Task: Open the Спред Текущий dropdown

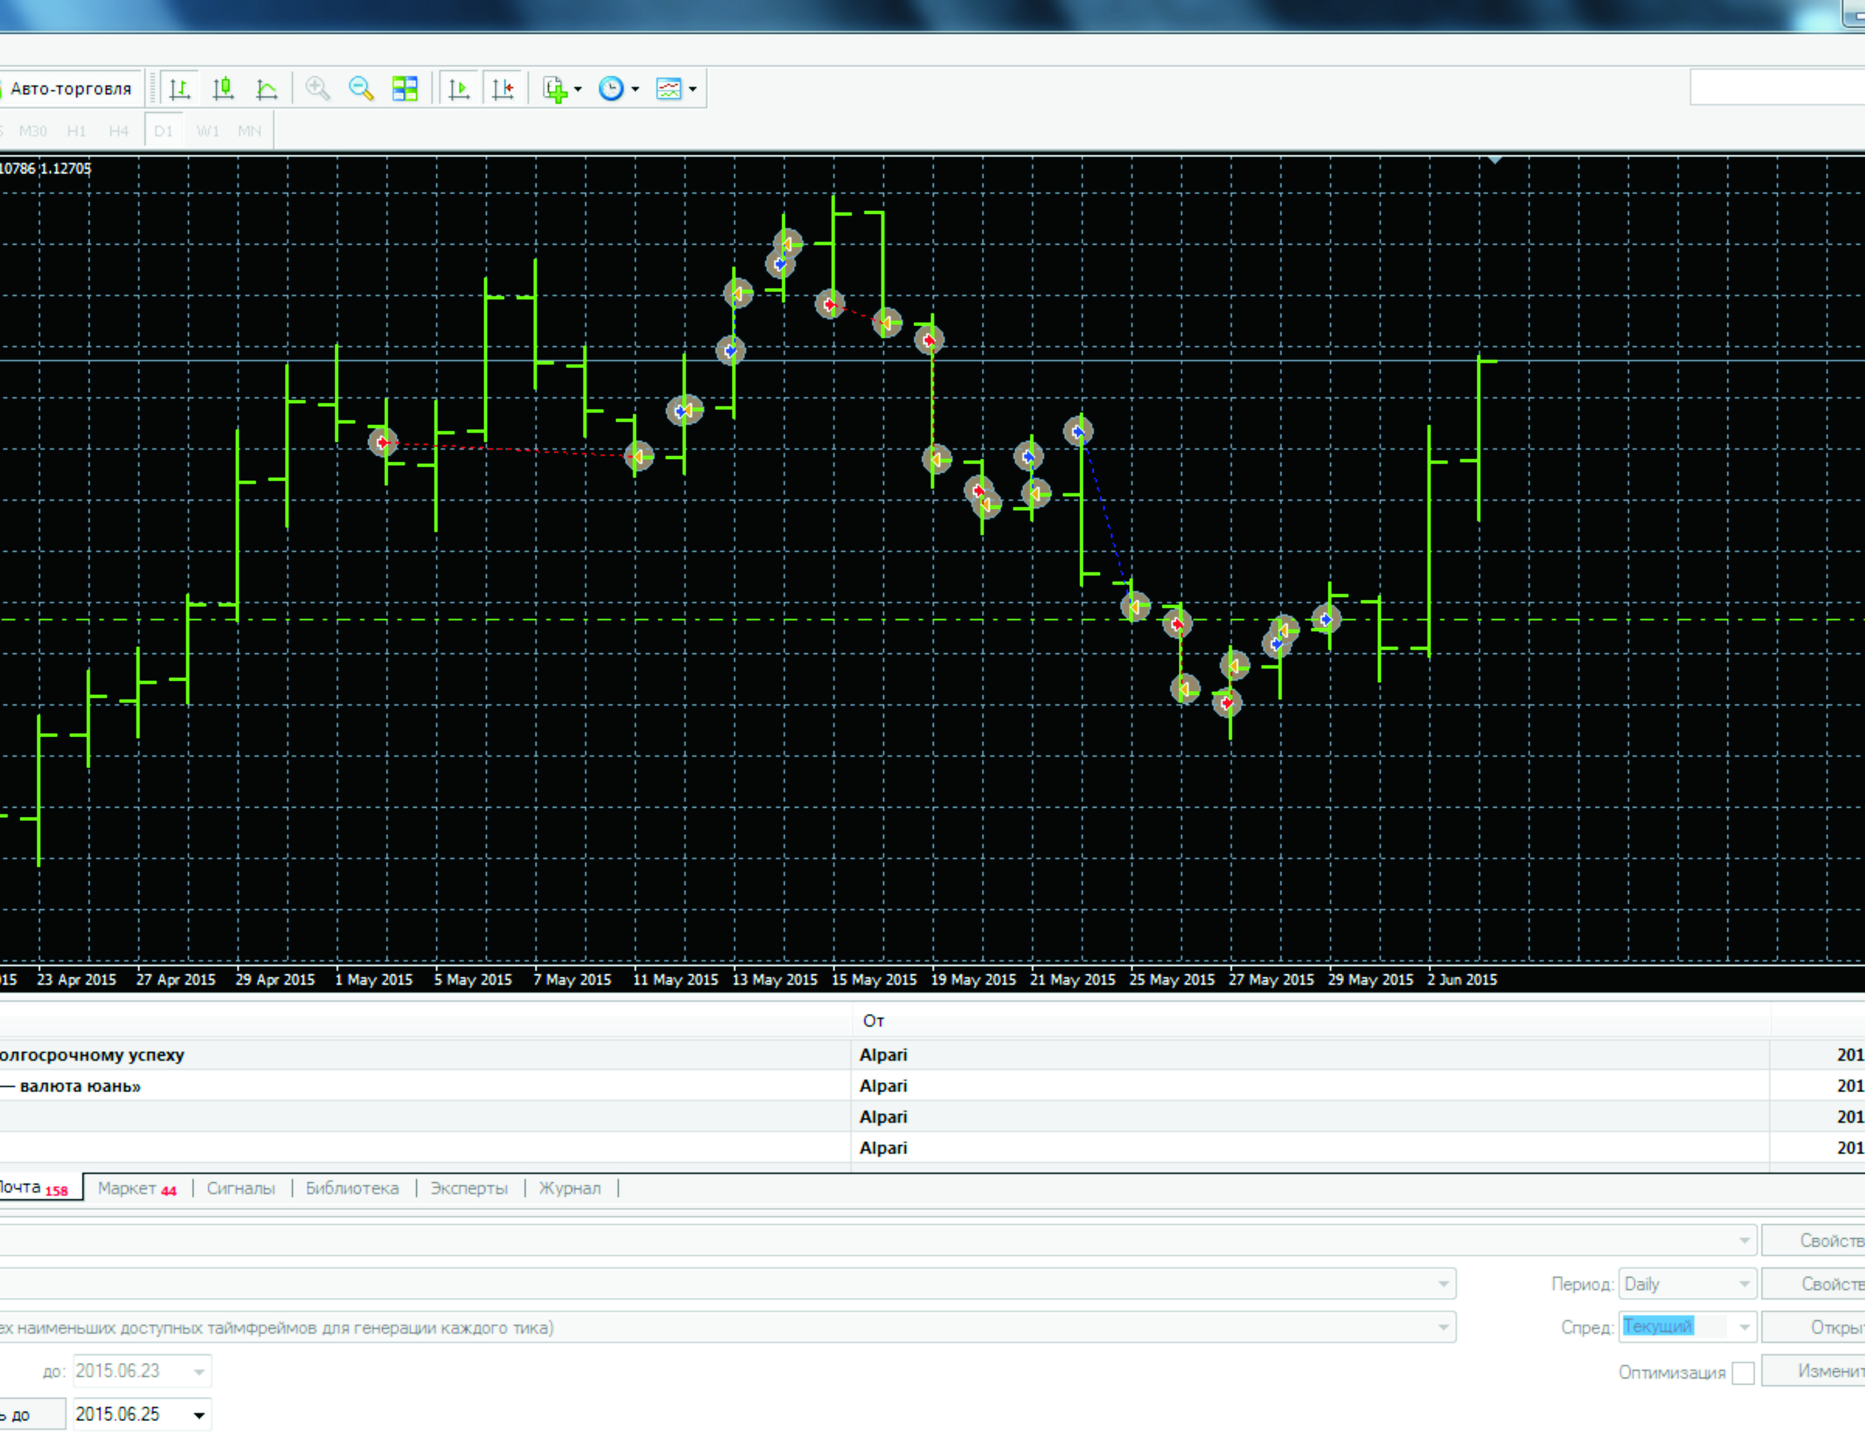Action: pyautogui.click(x=1687, y=1326)
